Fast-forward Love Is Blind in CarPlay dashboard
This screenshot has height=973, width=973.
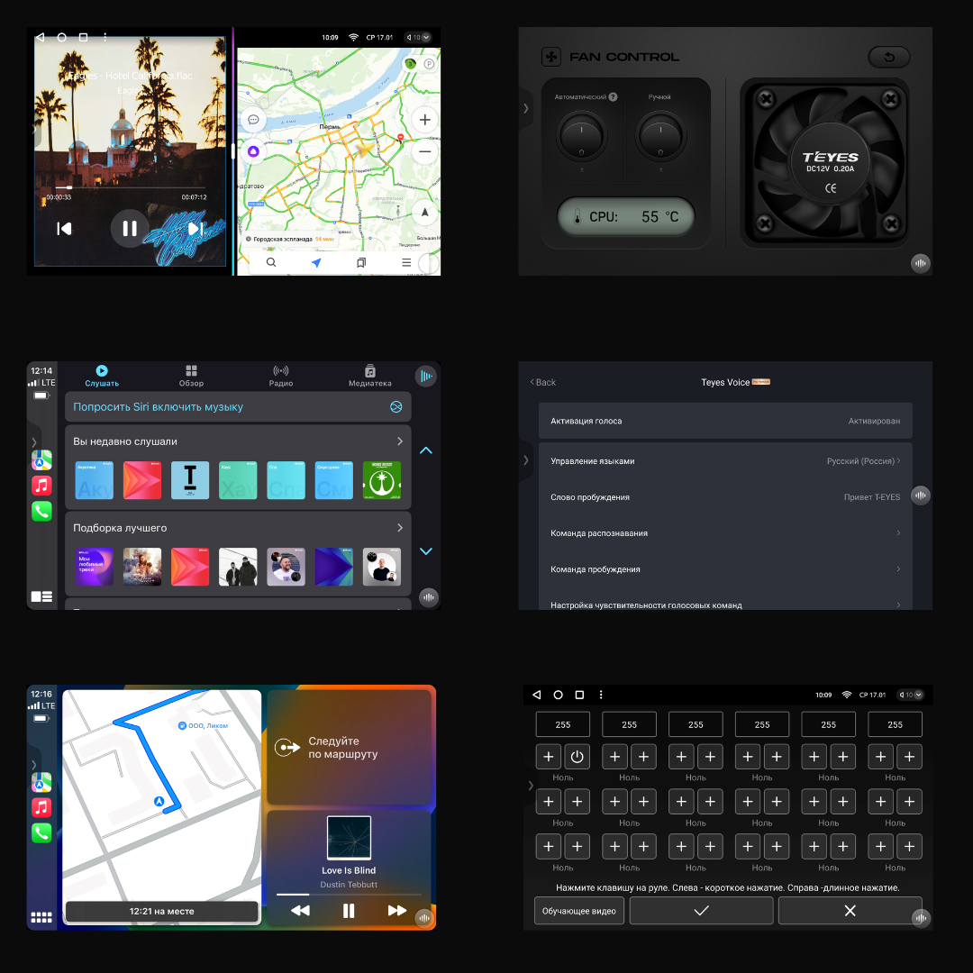397,910
